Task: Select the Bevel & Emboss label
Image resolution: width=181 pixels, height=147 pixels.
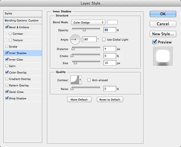Action: pyautogui.click(x=19, y=27)
